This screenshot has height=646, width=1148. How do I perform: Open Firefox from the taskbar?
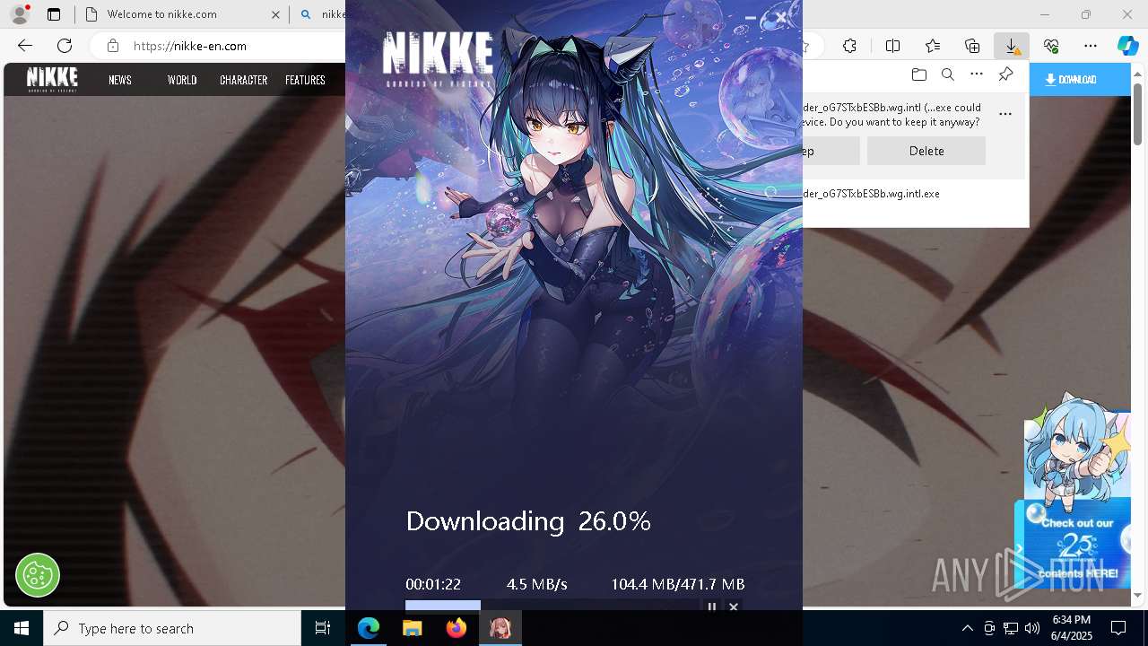(x=457, y=628)
